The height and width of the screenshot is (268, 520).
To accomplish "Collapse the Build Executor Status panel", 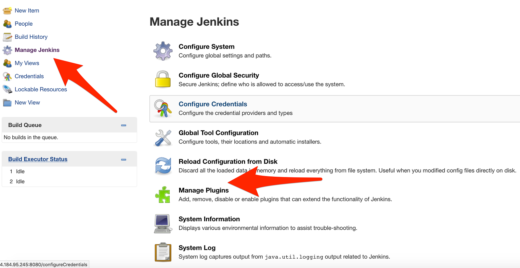I will click(x=123, y=160).
